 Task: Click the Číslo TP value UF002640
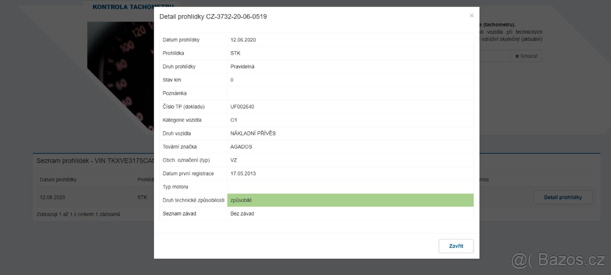pos(242,107)
